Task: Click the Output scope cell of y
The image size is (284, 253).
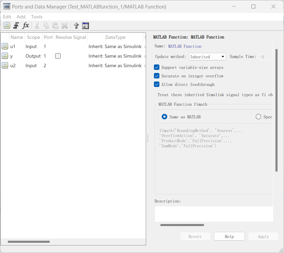Action: 33,56
